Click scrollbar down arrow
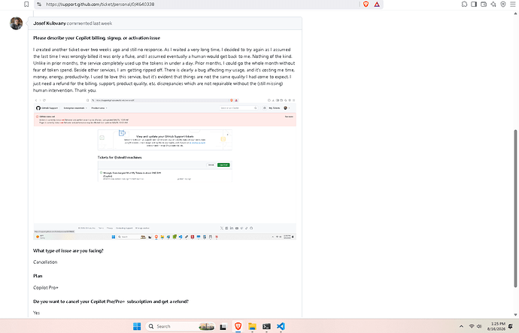519x333 pixels. (x=515, y=315)
